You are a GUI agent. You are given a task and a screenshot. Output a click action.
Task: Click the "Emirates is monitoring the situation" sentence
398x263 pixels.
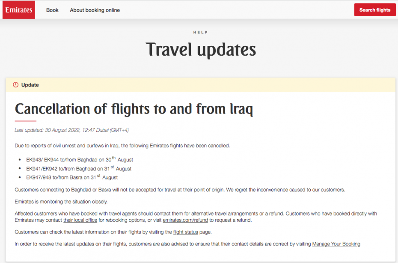click(x=61, y=202)
